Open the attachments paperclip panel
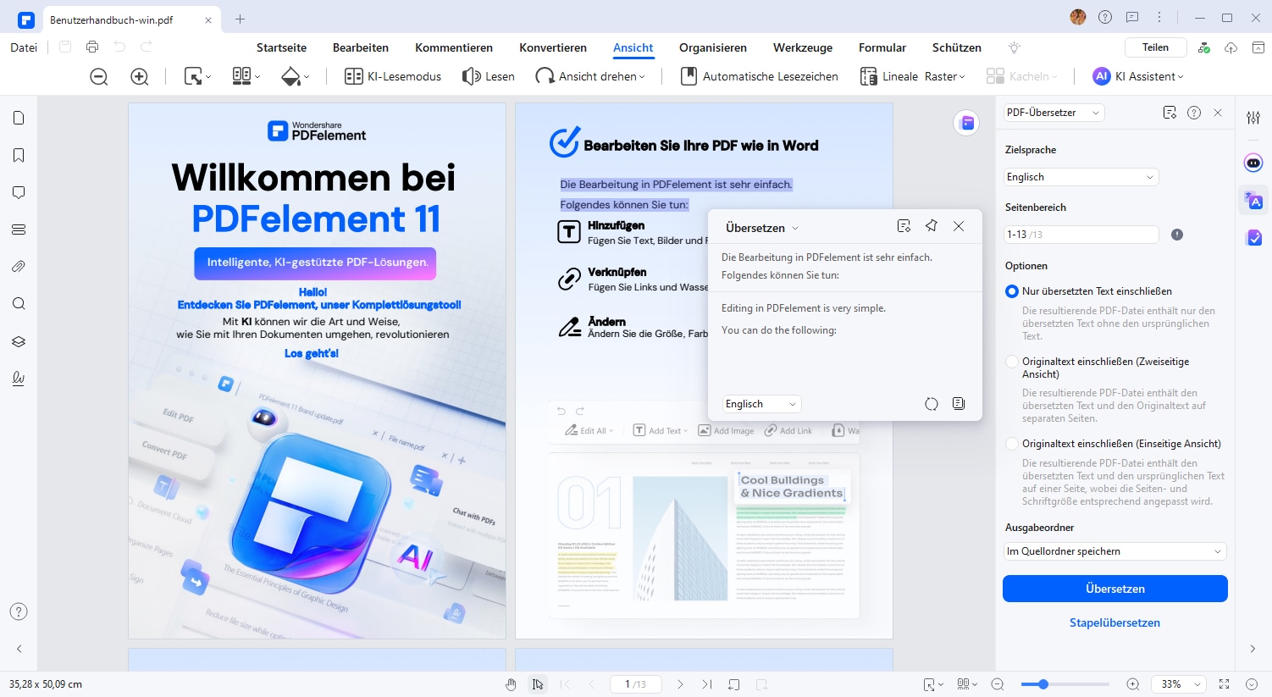Screen dimensions: 1272x697 pos(19,267)
